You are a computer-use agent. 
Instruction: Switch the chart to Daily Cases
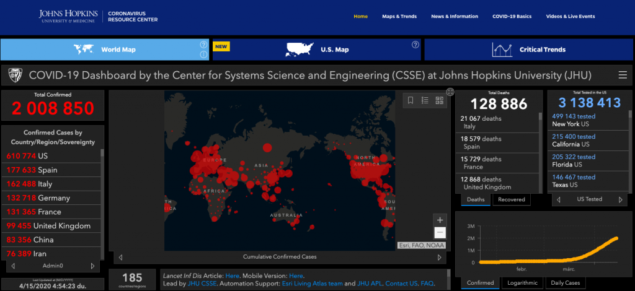566,283
